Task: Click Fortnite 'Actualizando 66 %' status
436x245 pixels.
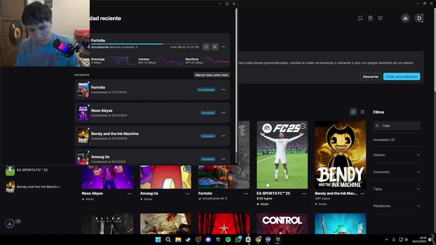Action: click(x=213, y=198)
